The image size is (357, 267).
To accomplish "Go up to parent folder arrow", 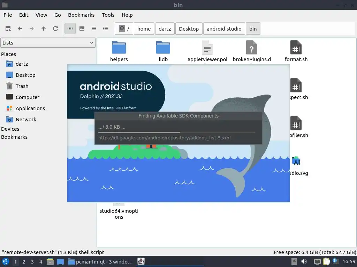I will 44,29.
